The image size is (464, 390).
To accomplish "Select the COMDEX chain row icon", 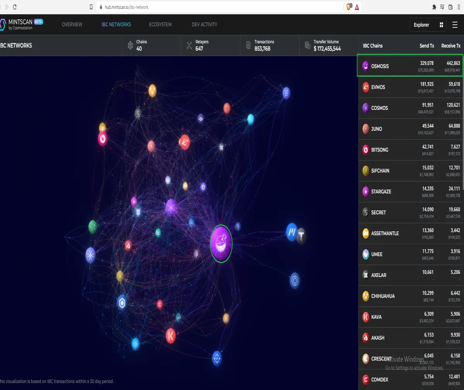I will 365,380.
